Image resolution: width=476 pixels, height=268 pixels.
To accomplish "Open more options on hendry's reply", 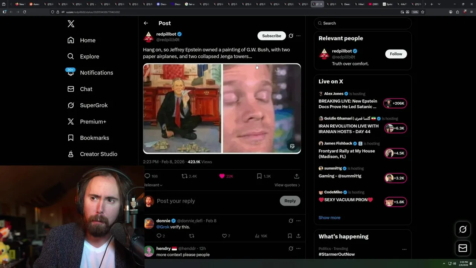I will pyautogui.click(x=298, y=248).
